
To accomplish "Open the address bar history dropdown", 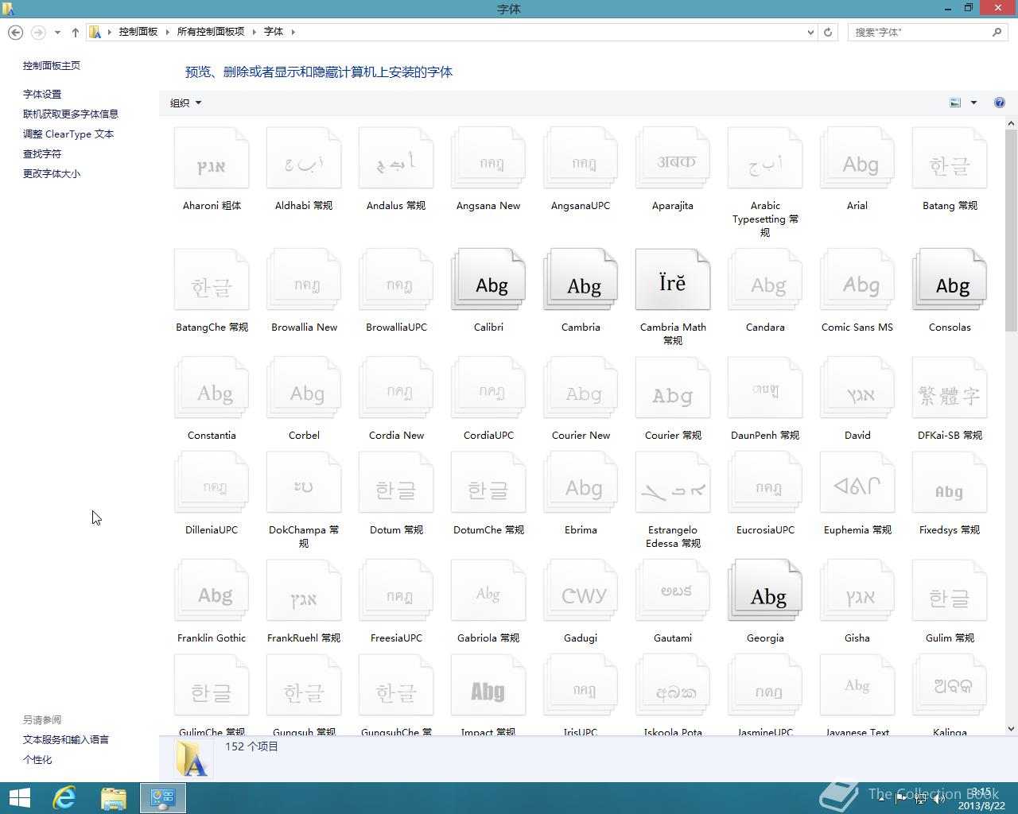I will 810,32.
